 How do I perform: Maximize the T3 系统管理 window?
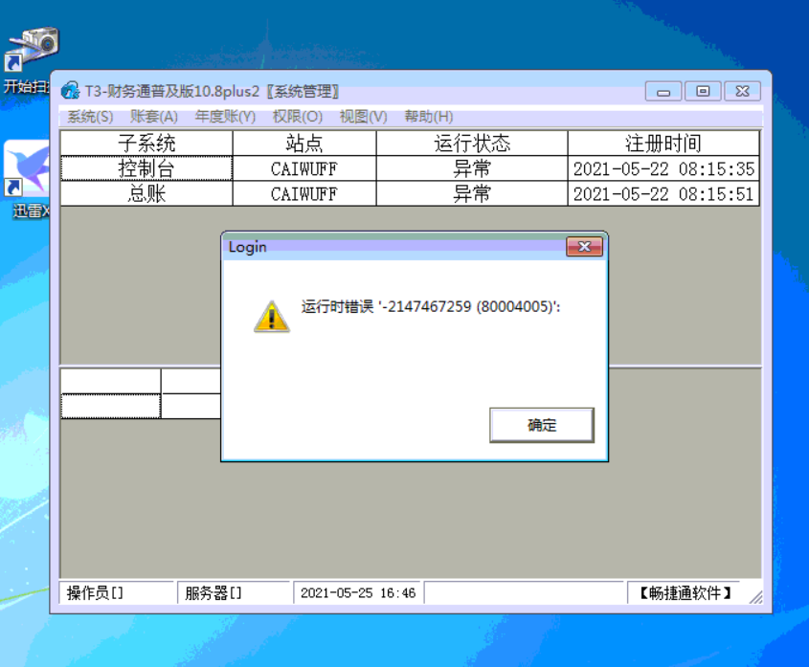703,91
